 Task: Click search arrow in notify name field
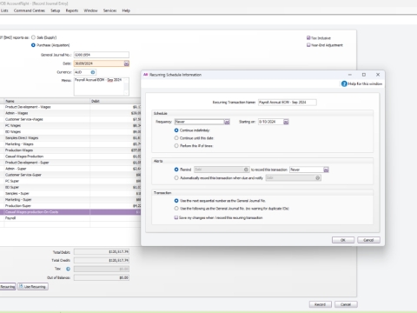click(x=318, y=178)
